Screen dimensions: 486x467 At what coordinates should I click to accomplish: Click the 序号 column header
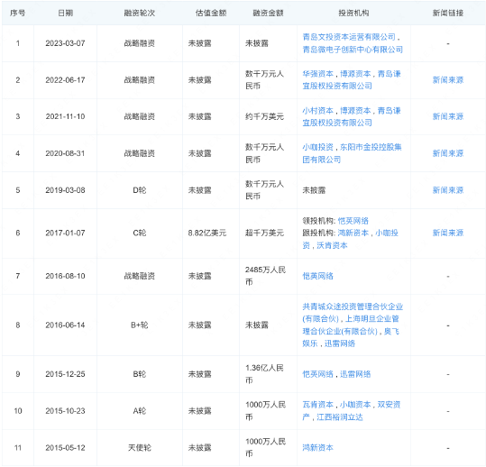point(18,13)
